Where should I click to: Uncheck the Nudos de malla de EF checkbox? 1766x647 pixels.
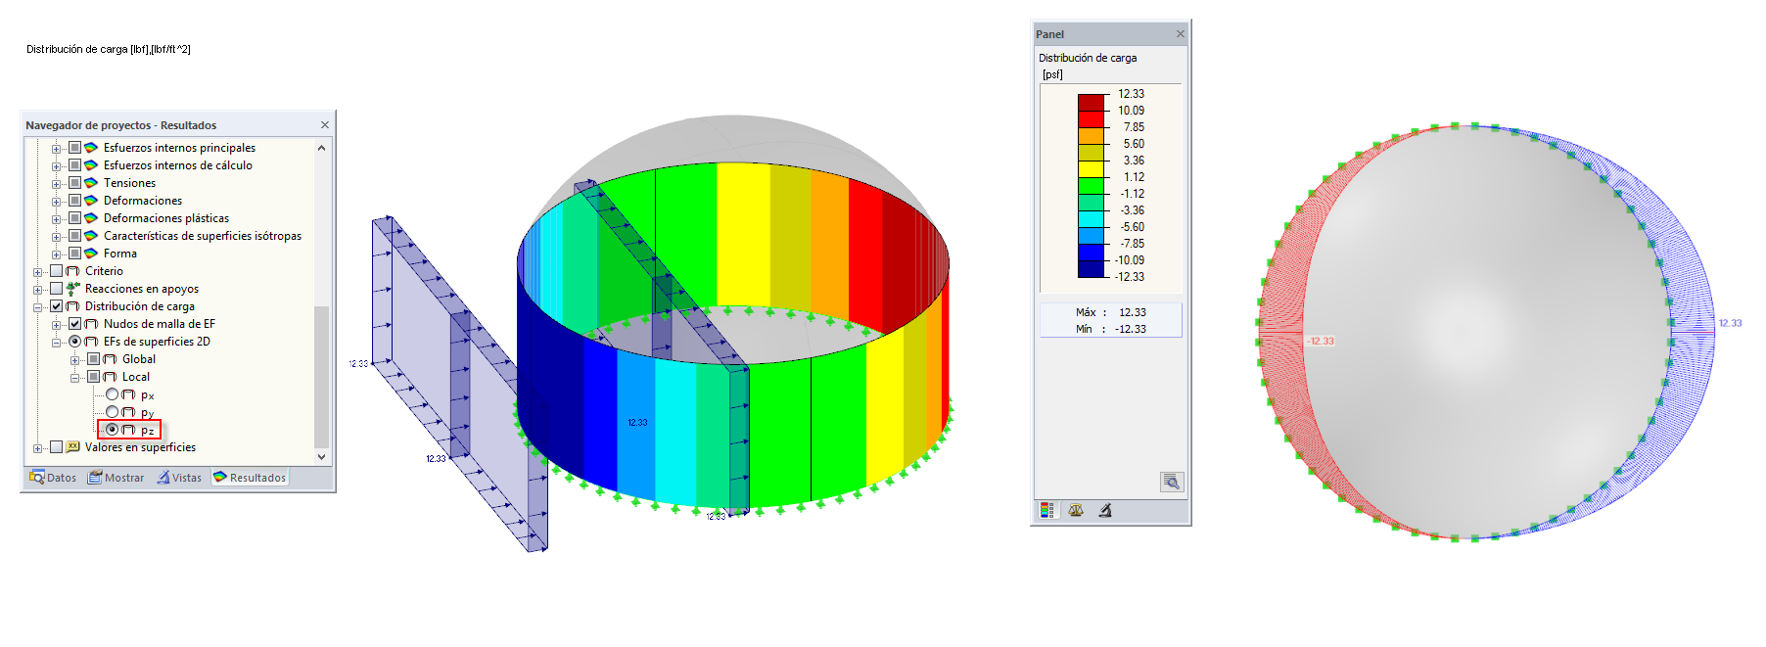[x=74, y=324]
